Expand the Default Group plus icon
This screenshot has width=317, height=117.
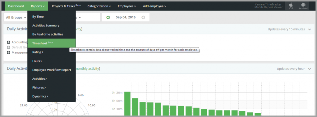[8, 47]
